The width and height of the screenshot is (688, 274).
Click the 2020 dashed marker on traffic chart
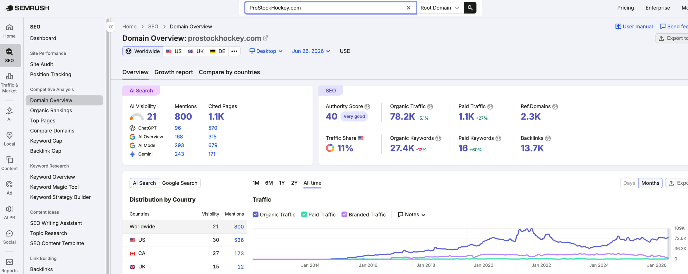tap(467, 243)
